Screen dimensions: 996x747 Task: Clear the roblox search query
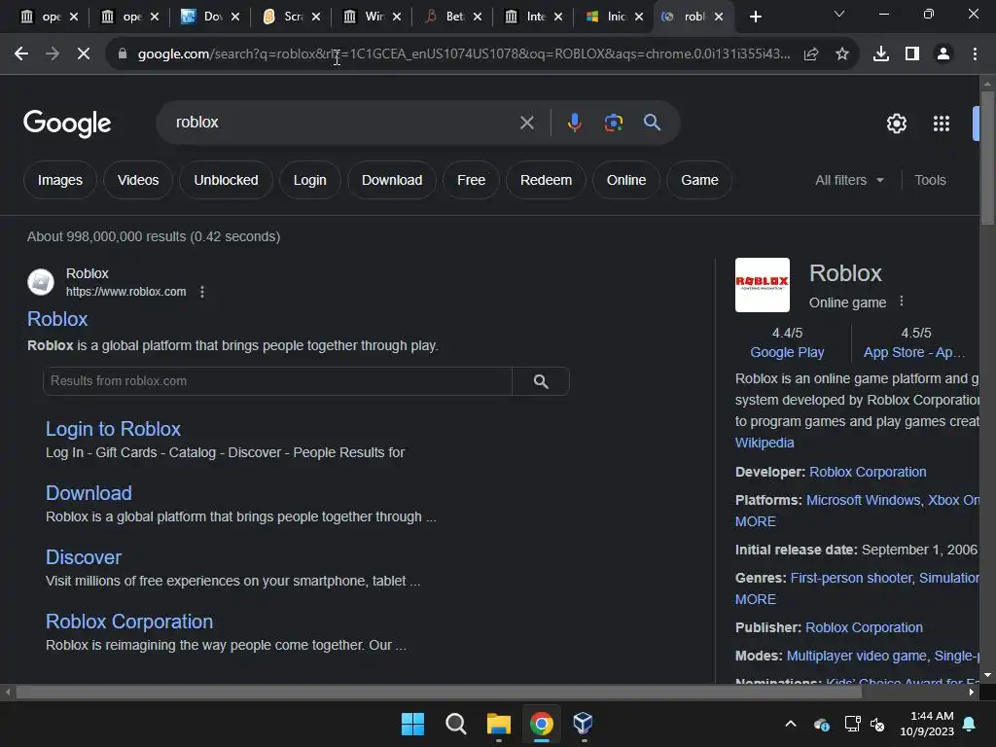tap(526, 123)
